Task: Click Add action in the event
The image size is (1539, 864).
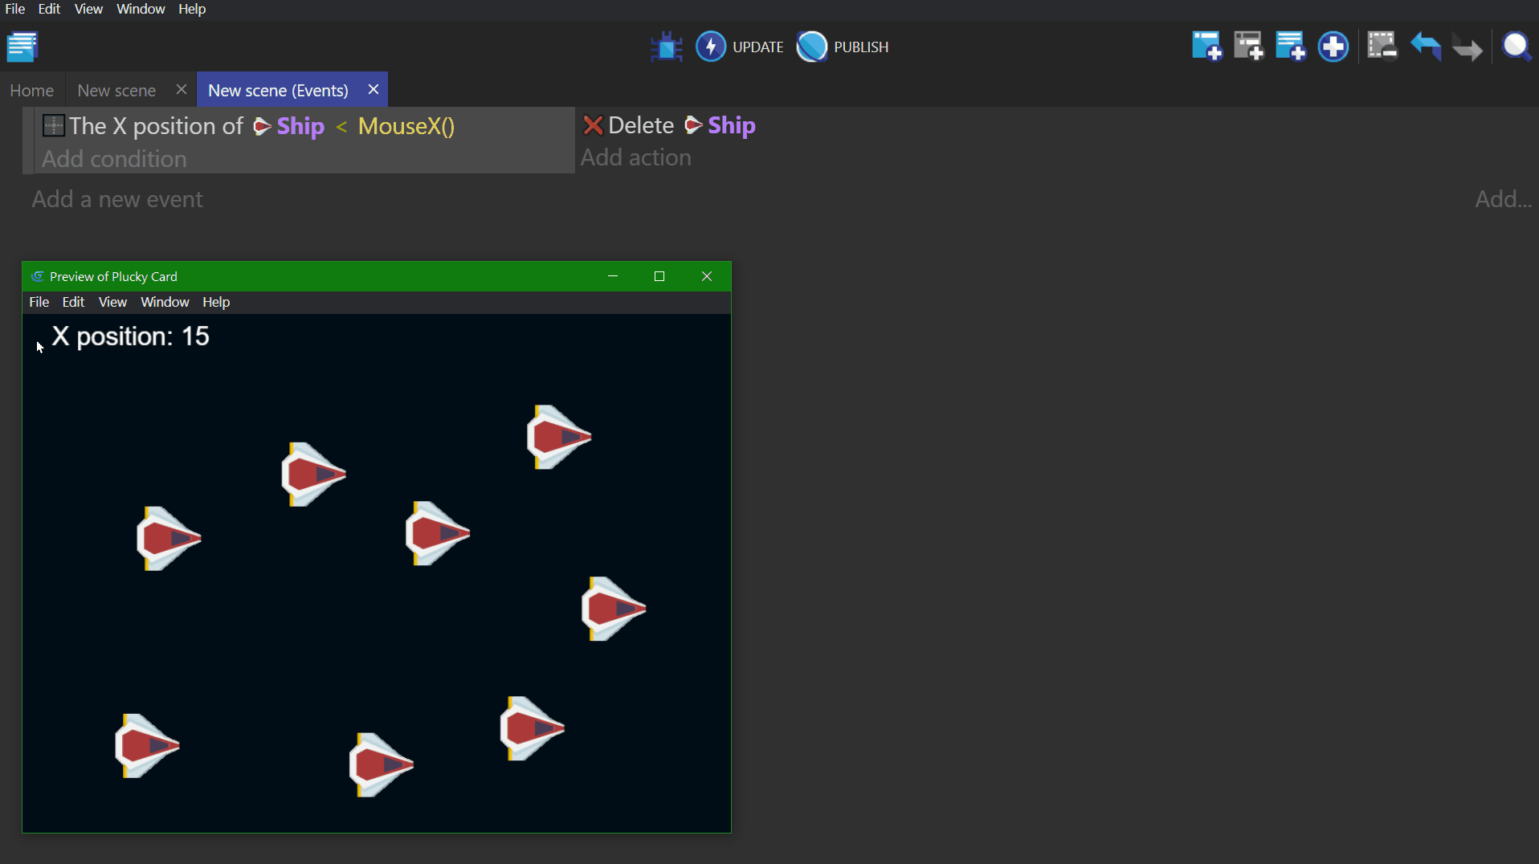Action: click(x=635, y=157)
